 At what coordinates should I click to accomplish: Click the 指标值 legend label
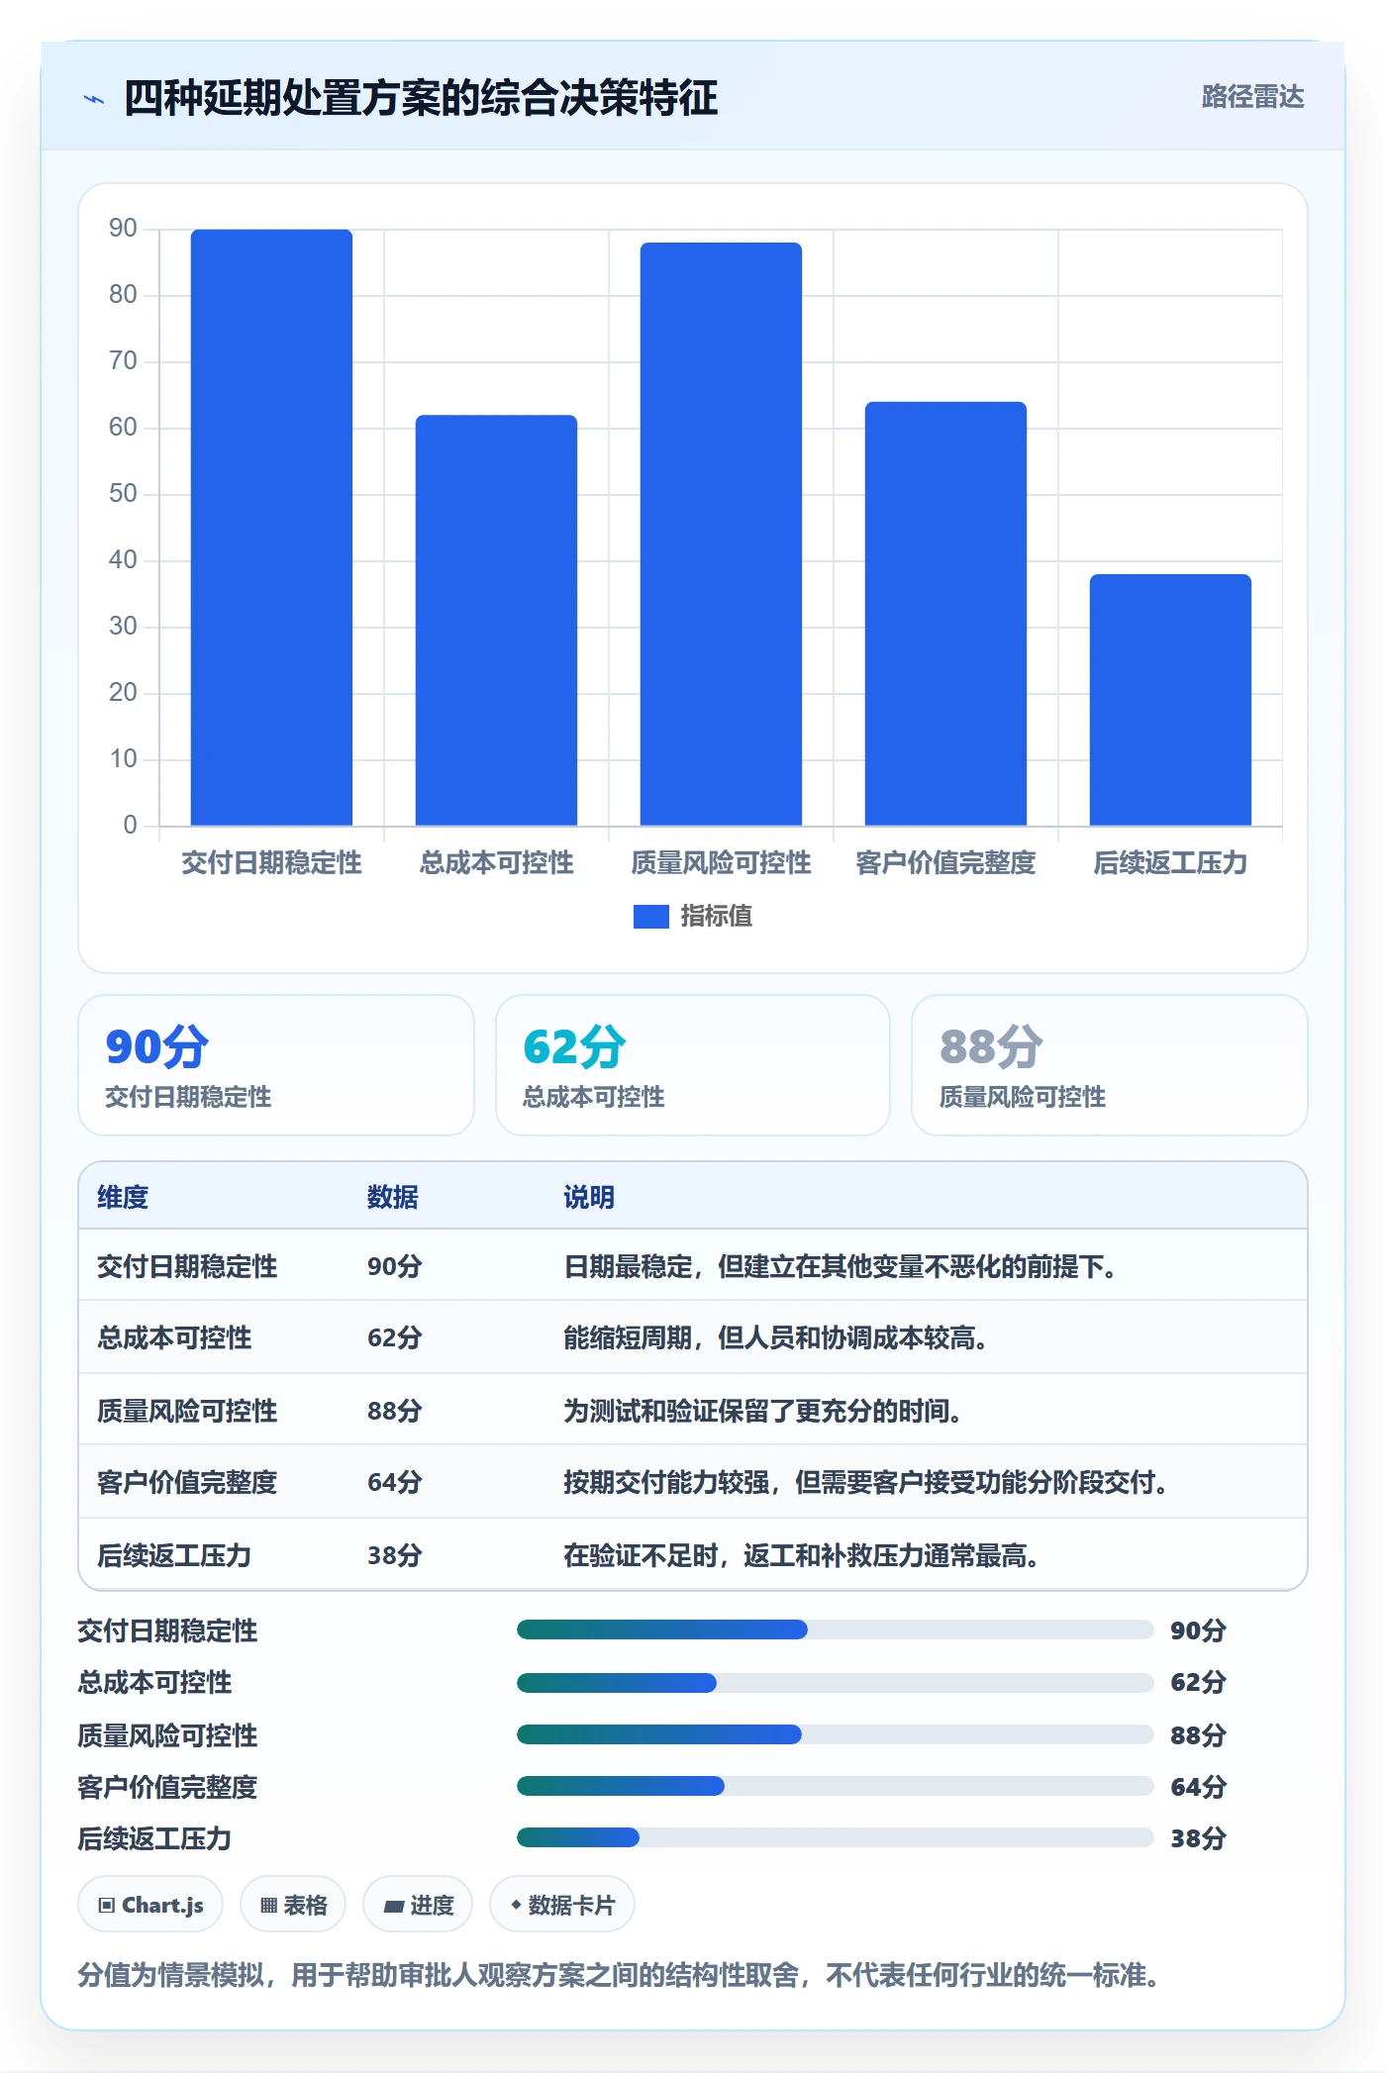tap(717, 917)
